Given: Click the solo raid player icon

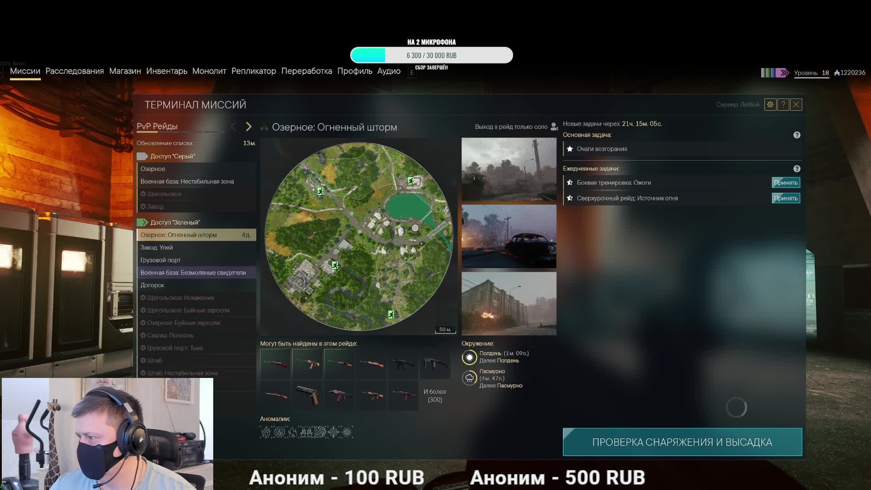Looking at the screenshot, I should (553, 127).
